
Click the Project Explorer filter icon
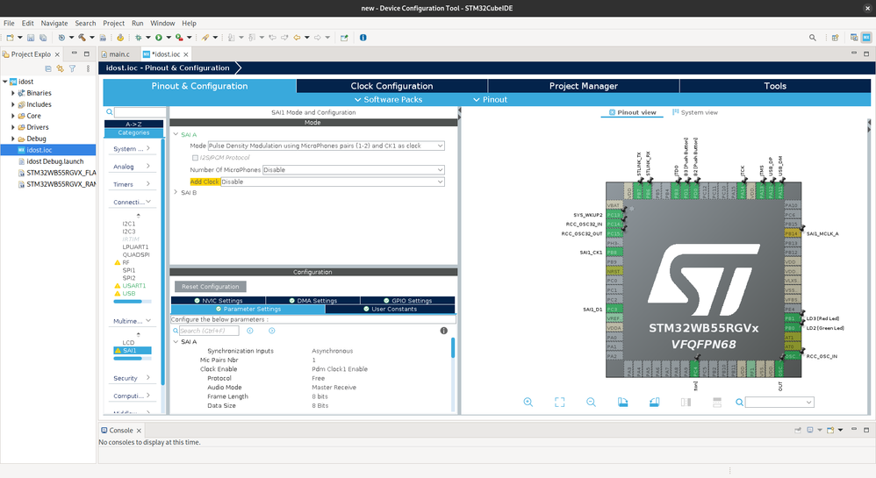[x=72, y=68]
